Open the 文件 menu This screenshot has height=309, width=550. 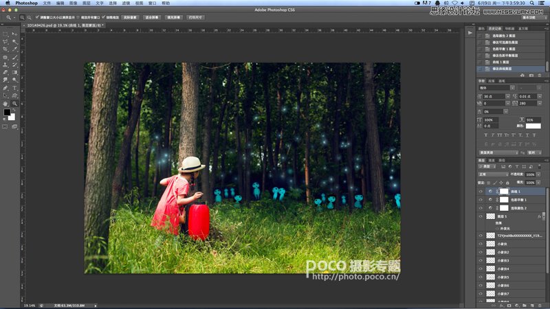pos(47,3)
